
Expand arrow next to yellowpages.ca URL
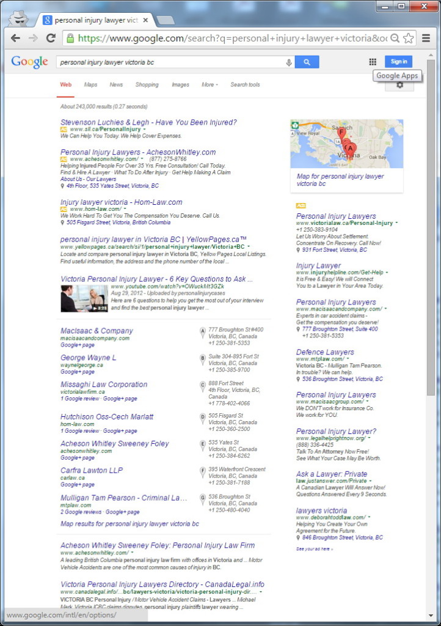click(249, 247)
